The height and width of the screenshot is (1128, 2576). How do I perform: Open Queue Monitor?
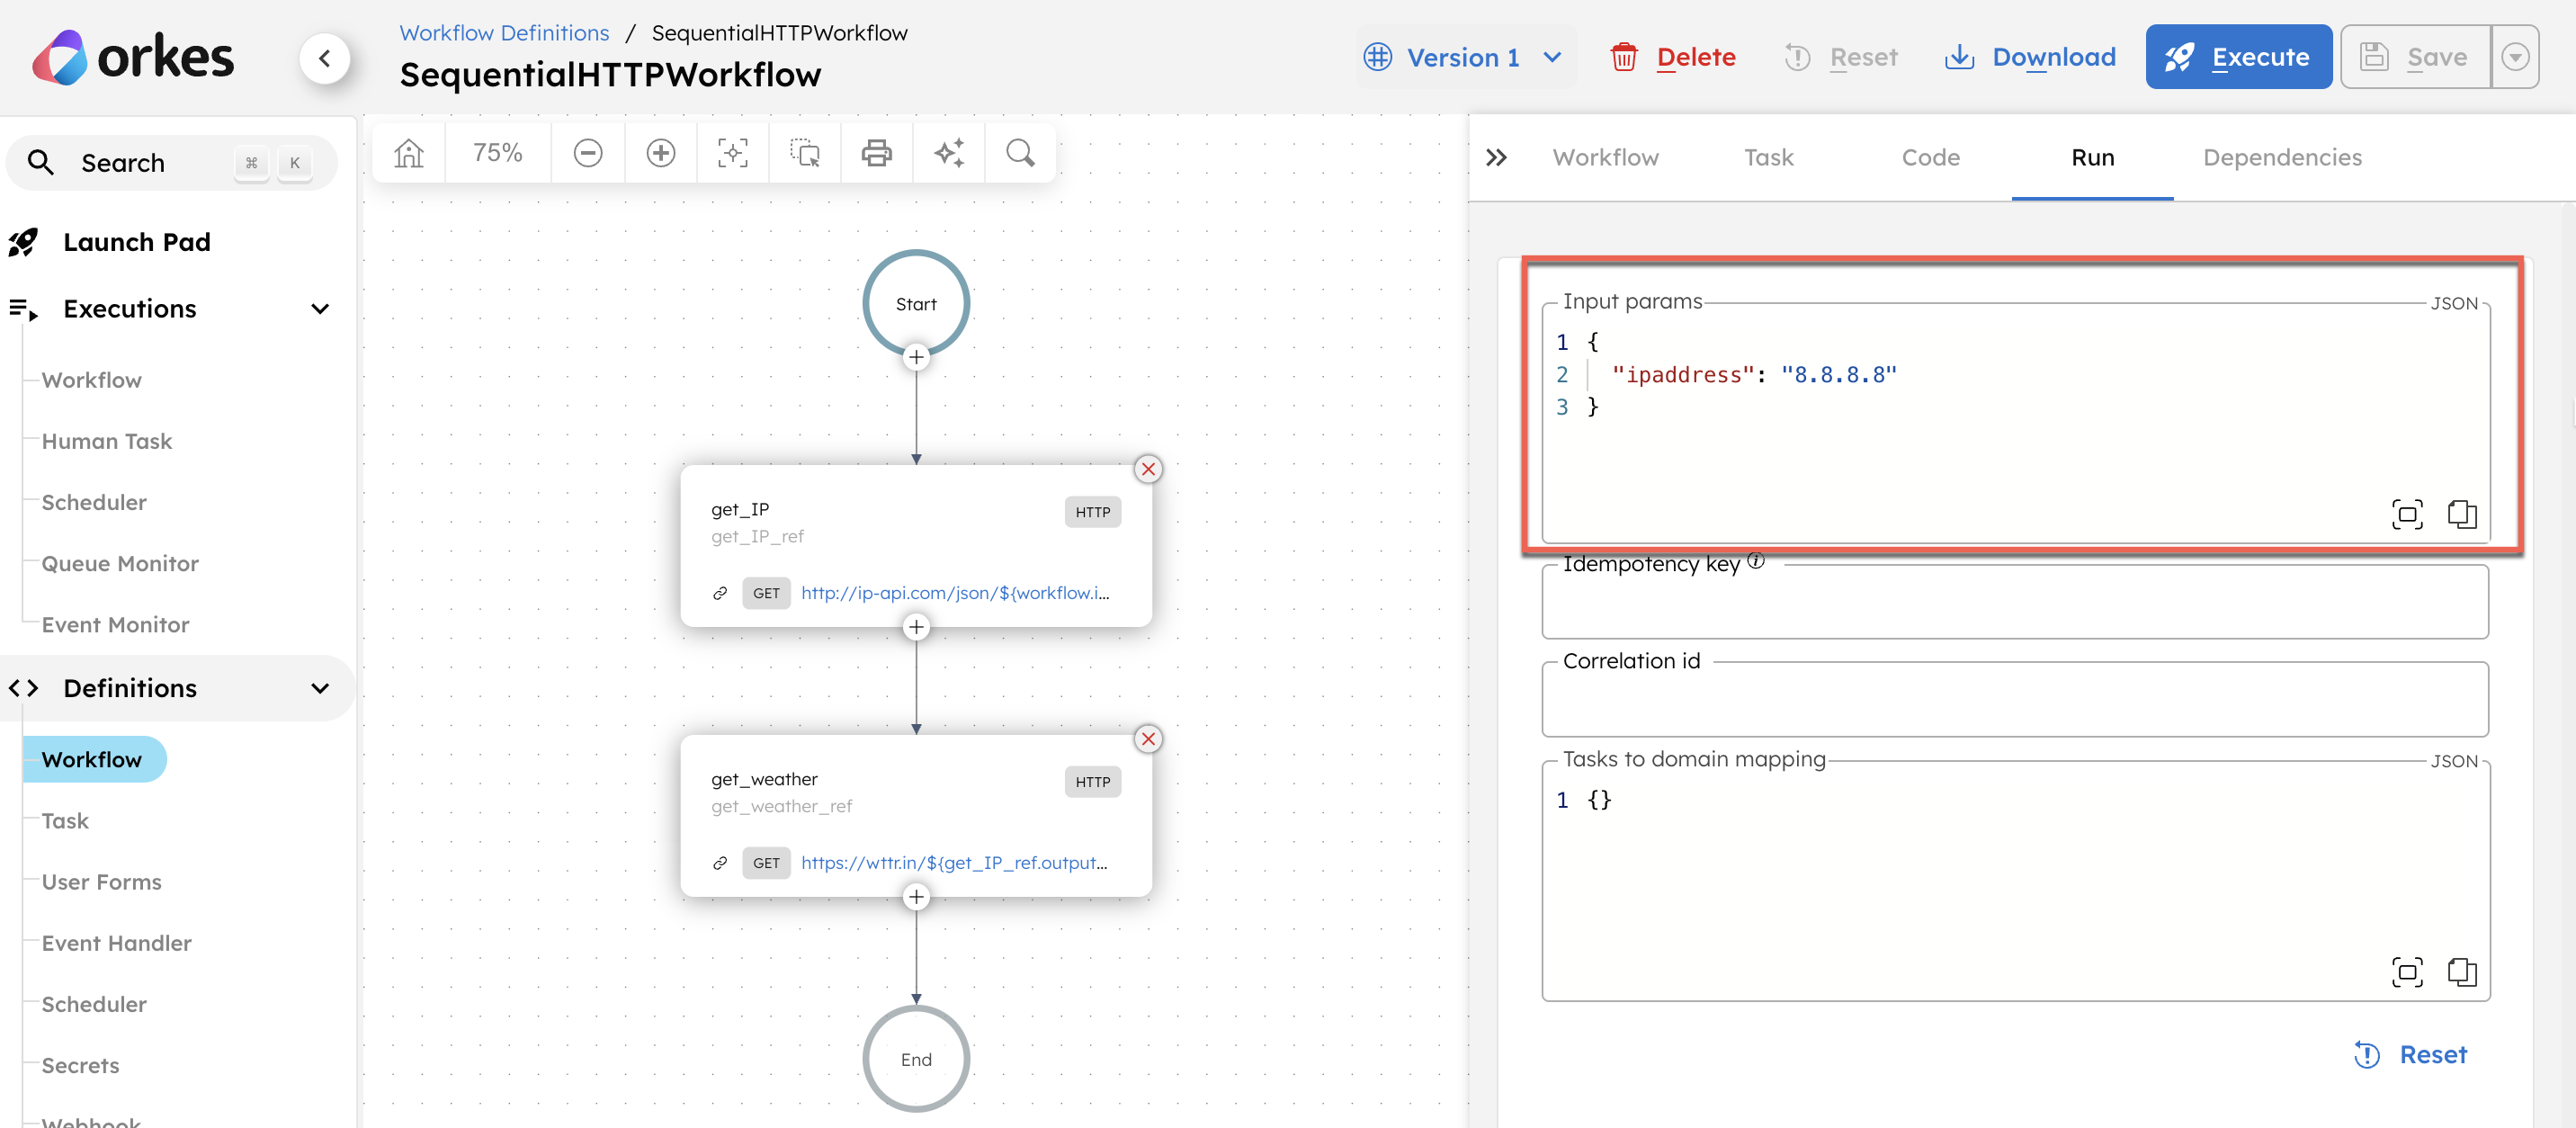pyautogui.click(x=120, y=563)
